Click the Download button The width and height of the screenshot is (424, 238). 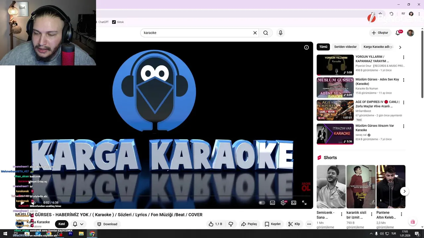pos(107,224)
